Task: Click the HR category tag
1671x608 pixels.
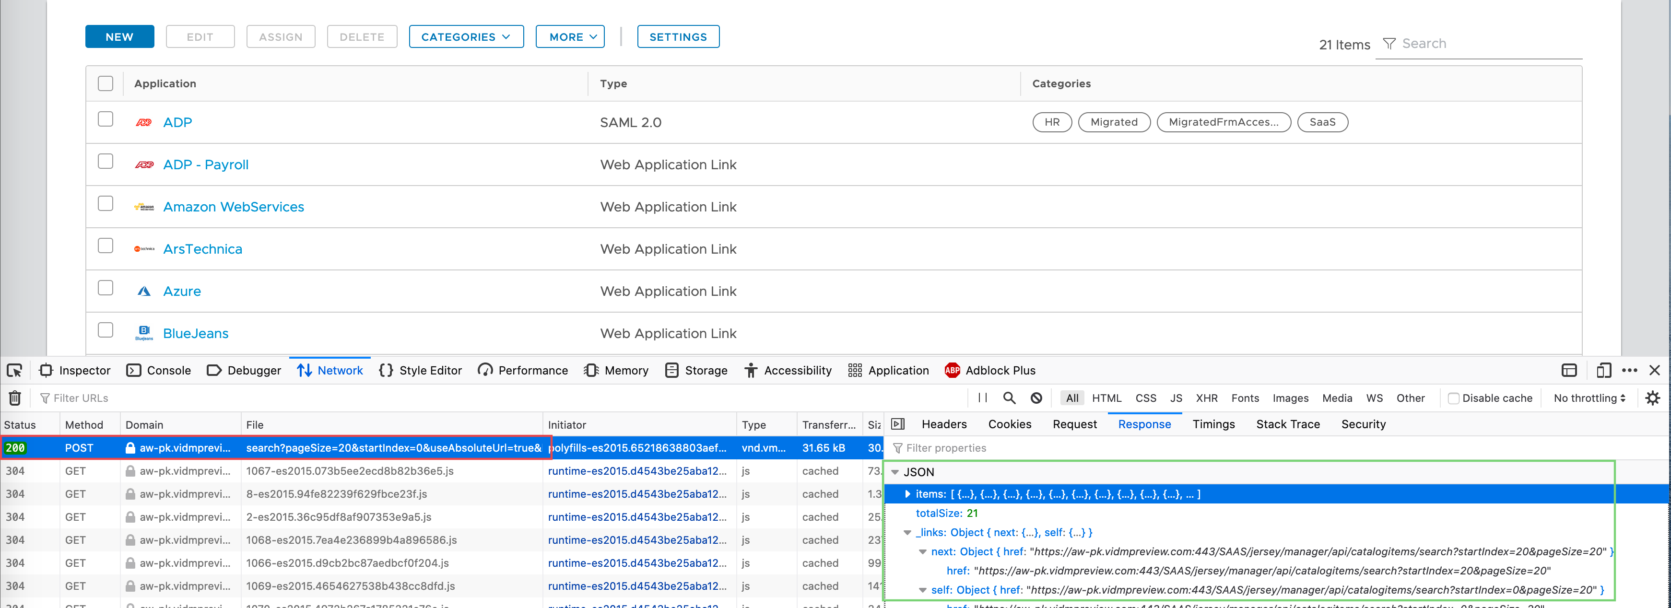Action: click(1051, 122)
